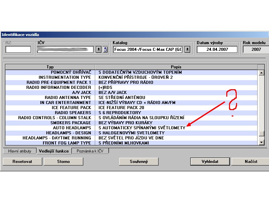Switch to the Hlavní atributy tab
The width and height of the screenshot is (269, 202).
pyautogui.click(x=20, y=151)
